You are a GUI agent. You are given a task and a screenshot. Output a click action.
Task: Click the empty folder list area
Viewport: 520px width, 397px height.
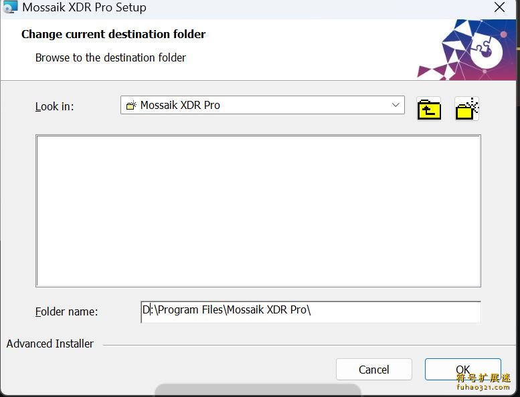tap(258, 211)
